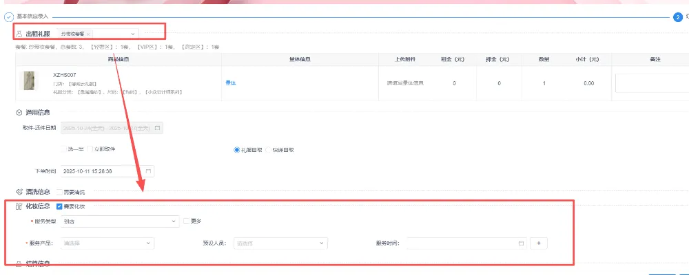689x275 pixels.
Task: Click the step 2 circle indicator
Action: click(x=677, y=17)
